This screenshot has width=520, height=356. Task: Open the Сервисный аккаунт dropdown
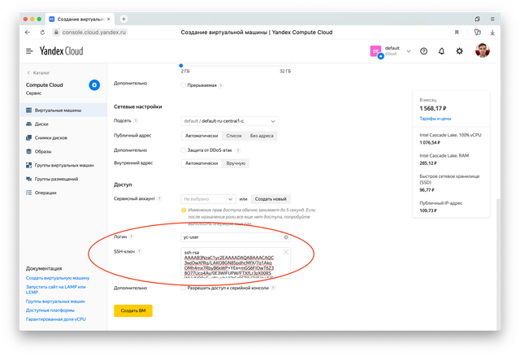point(207,198)
